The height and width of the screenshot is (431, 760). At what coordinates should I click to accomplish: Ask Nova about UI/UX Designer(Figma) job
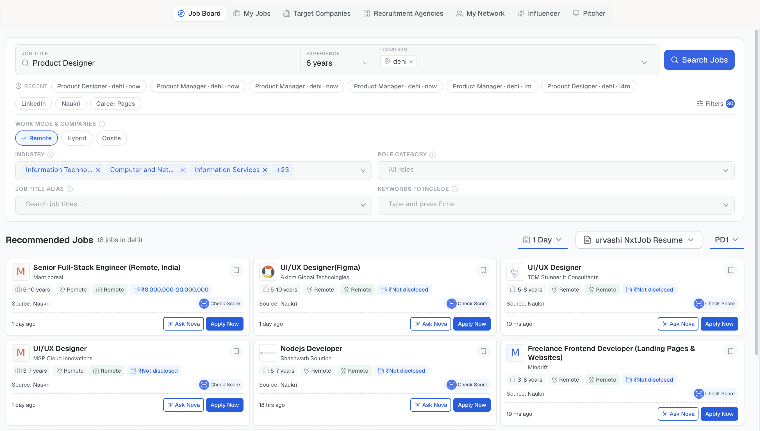[x=431, y=324]
